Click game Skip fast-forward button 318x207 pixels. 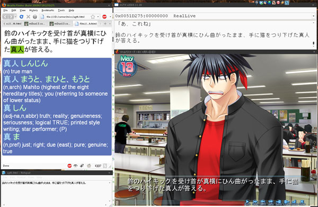pos(255,202)
